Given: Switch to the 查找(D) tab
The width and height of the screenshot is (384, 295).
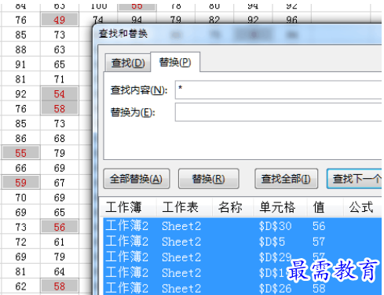Looking at the screenshot, I should (x=128, y=63).
